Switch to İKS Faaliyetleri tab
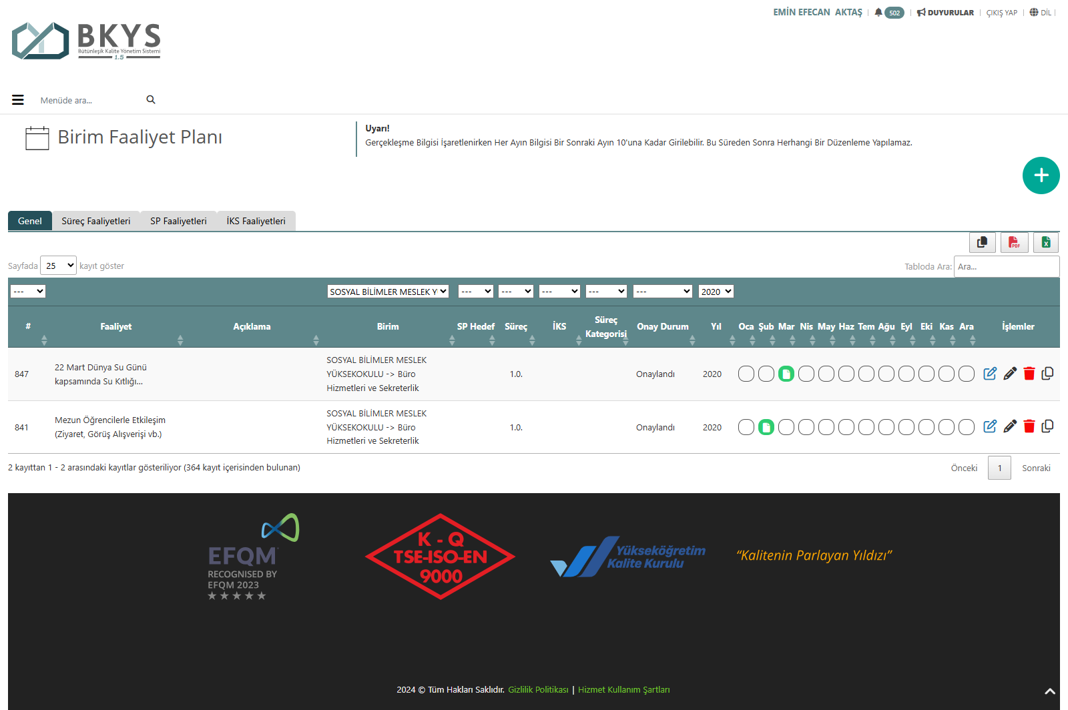The image size is (1068, 710). click(256, 221)
